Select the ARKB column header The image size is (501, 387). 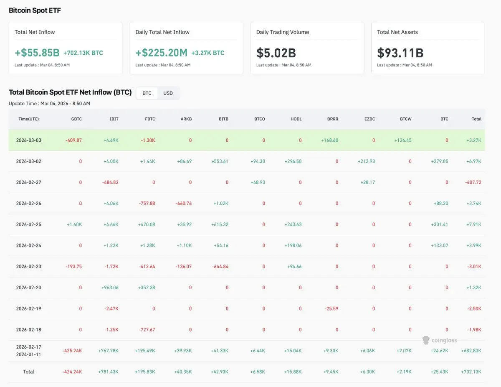click(187, 119)
